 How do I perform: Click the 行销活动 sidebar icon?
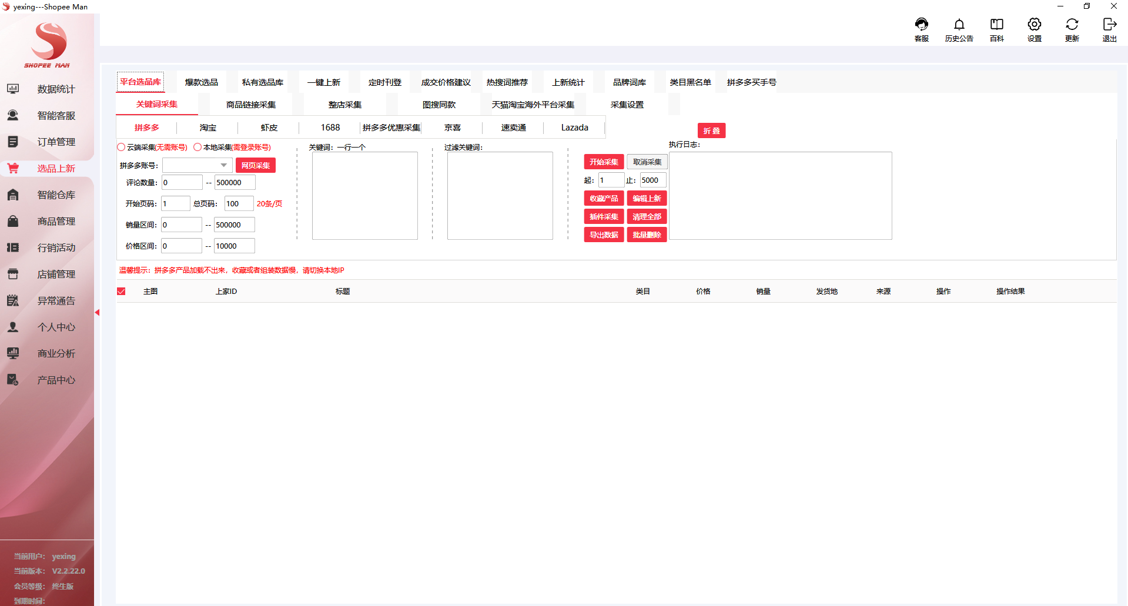click(13, 247)
